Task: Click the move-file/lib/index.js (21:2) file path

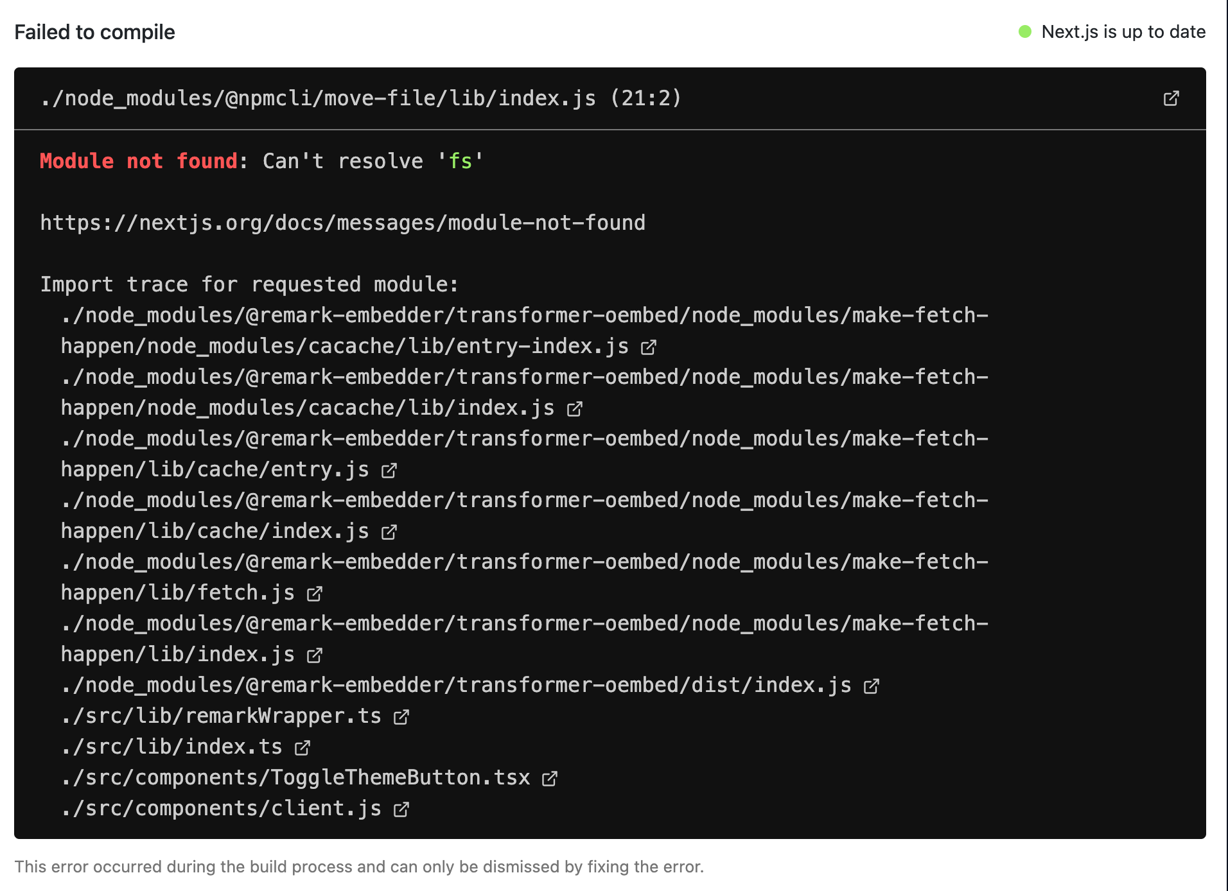Action: 360,98
